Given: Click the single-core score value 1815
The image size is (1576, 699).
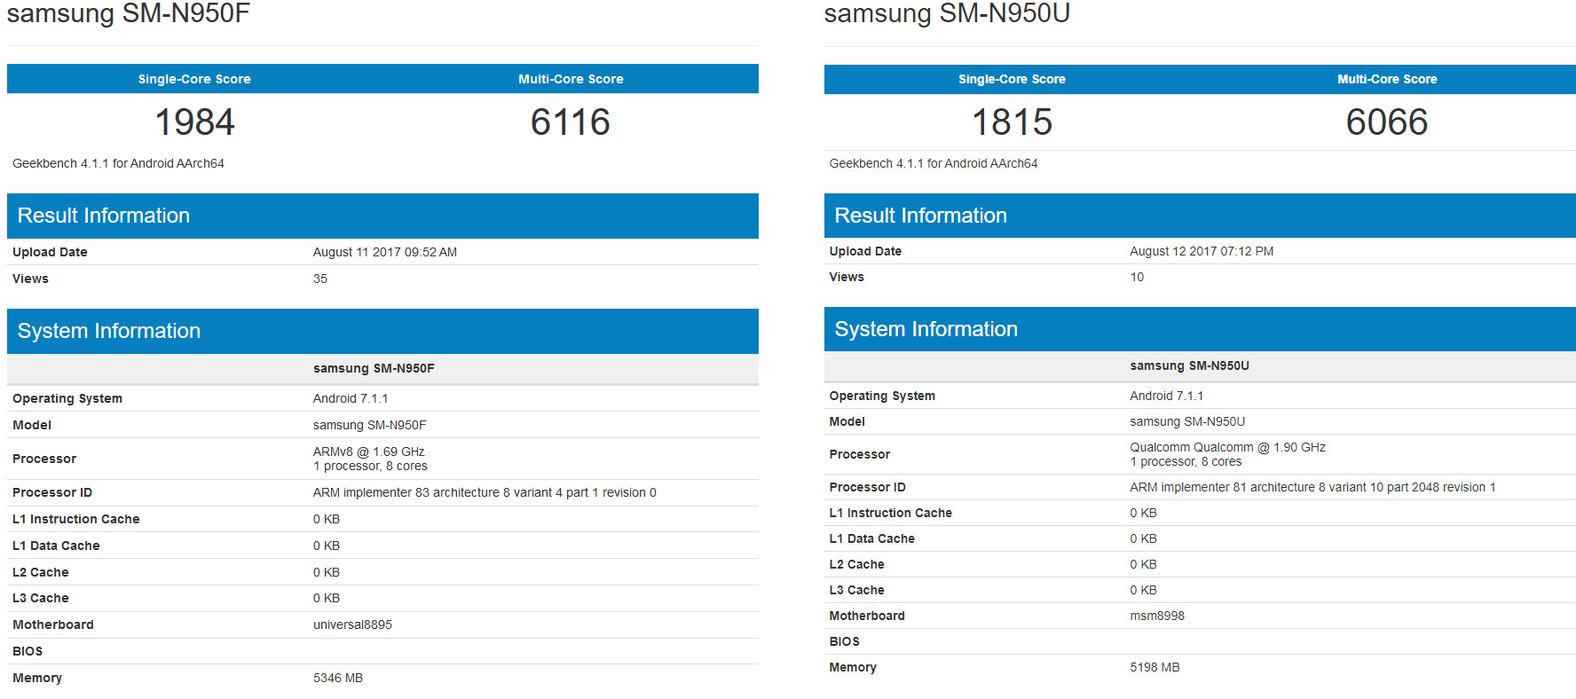Looking at the screenshot, I should tap(1012, 122).
